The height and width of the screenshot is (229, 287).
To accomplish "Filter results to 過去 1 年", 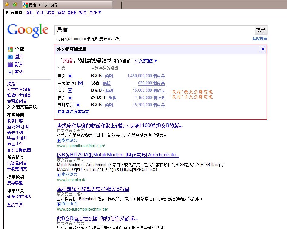I will [x=15, y=144].
